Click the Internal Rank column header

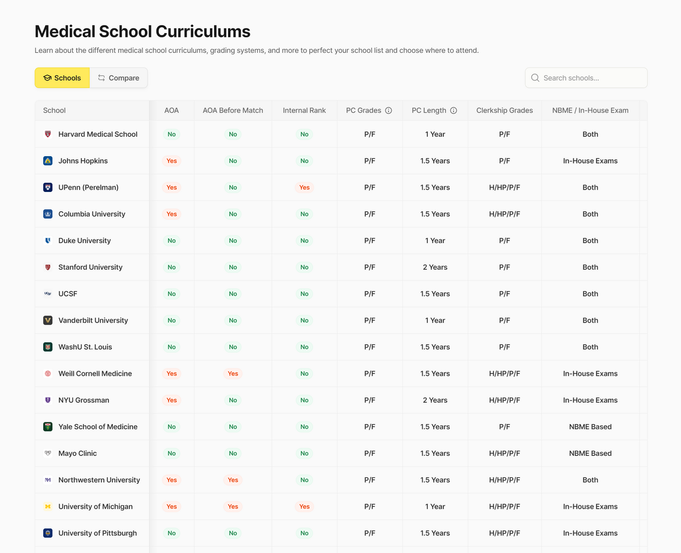304,111
